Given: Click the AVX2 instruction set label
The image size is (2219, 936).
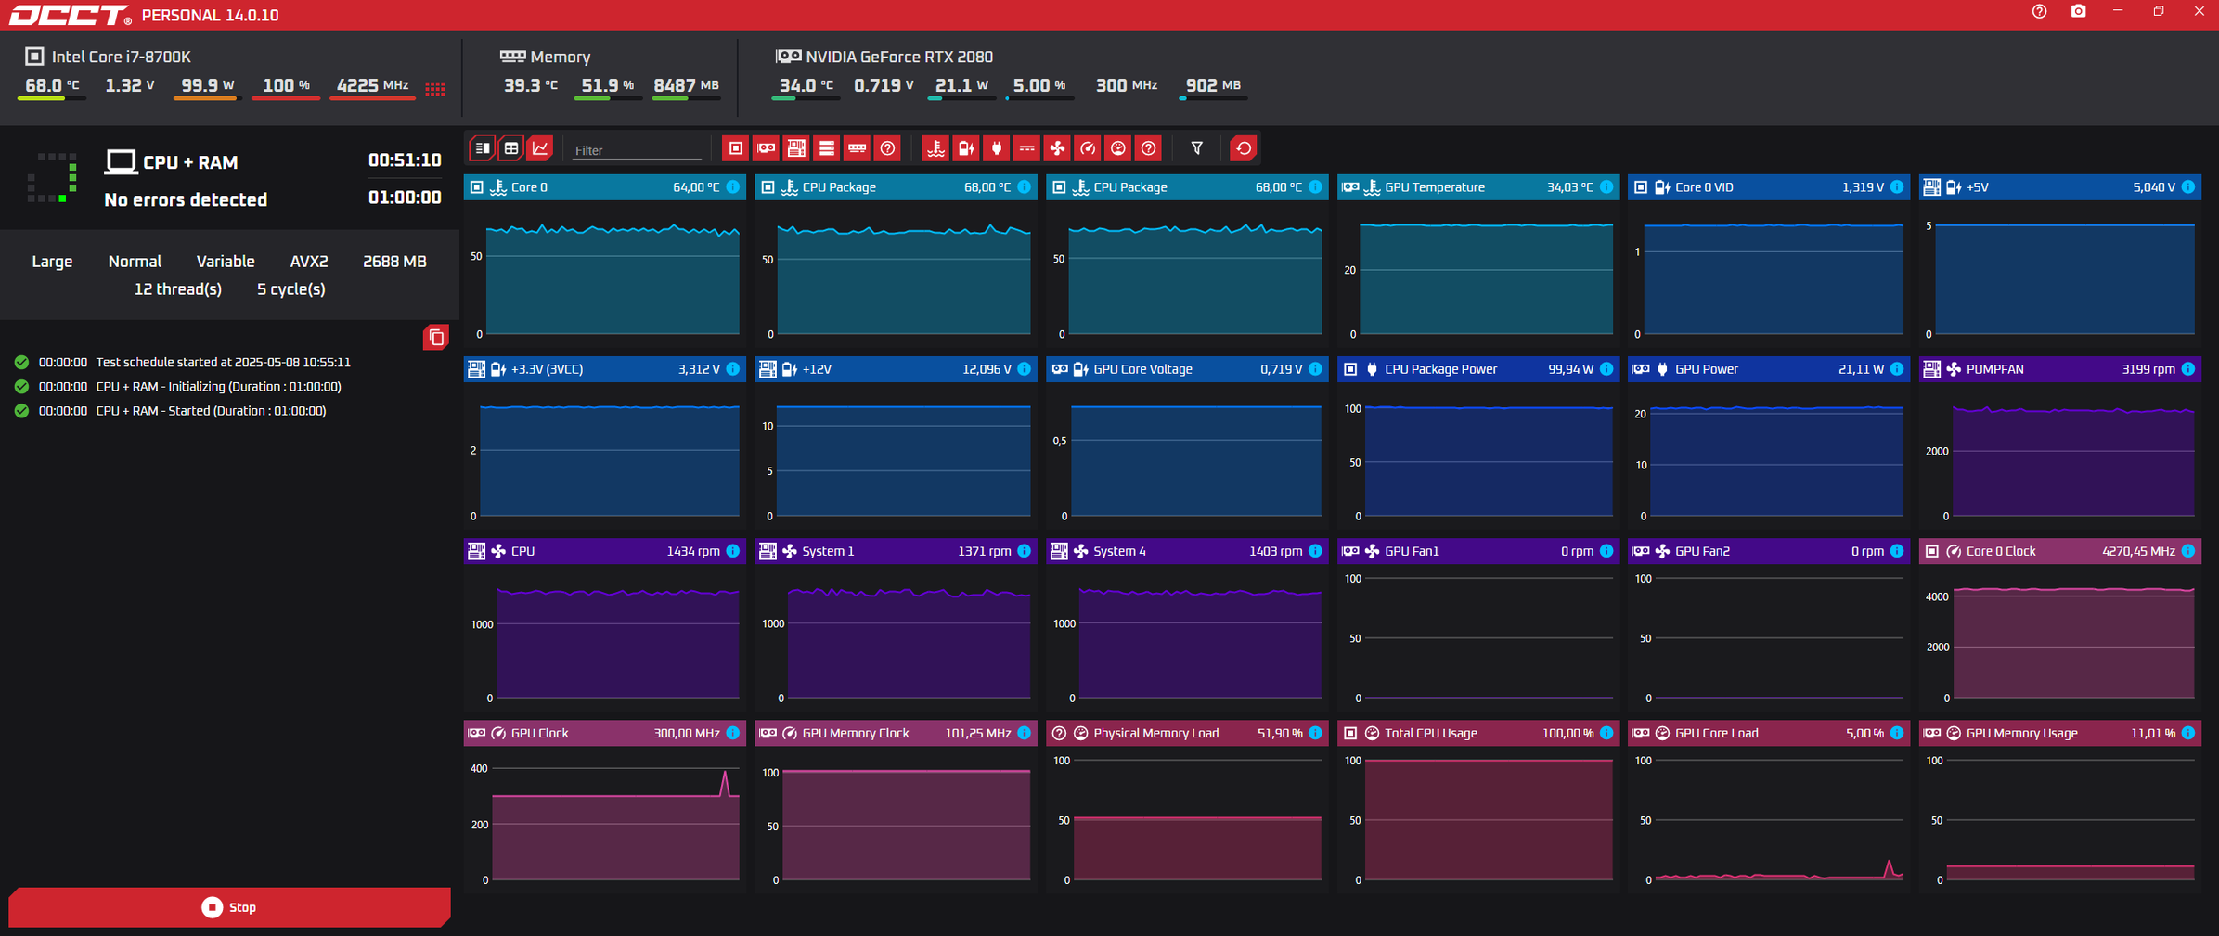Looking at the screenshot, I should pos(309,262).
